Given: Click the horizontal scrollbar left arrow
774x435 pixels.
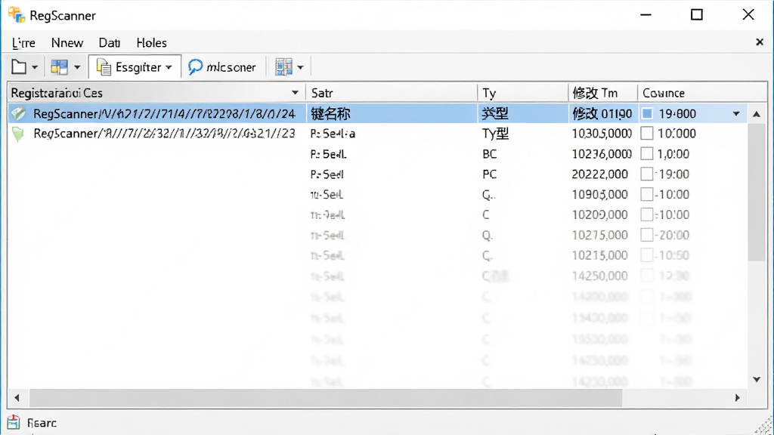Looking at the screenshot, I should (x=17, y=397).
